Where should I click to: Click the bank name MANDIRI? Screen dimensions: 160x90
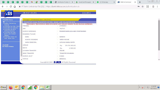click(x=62, y=37)
